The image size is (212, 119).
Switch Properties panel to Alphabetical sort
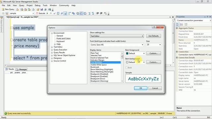[182, 24]
